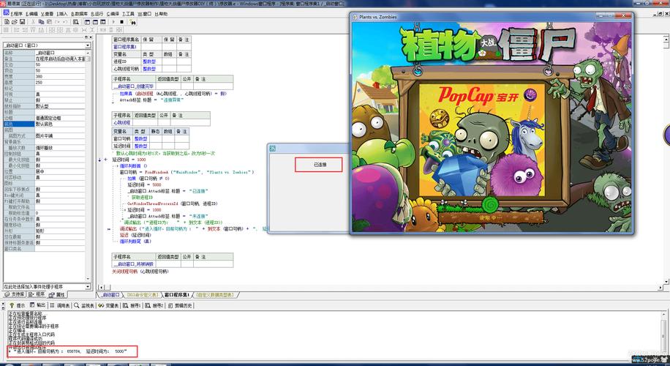The image size is (670, 366).
Task: Click the PopCap logo in game window
Action: pos(478,95)
